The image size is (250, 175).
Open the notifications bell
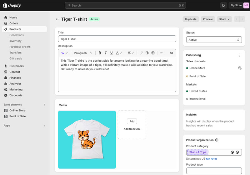(223, 5)
